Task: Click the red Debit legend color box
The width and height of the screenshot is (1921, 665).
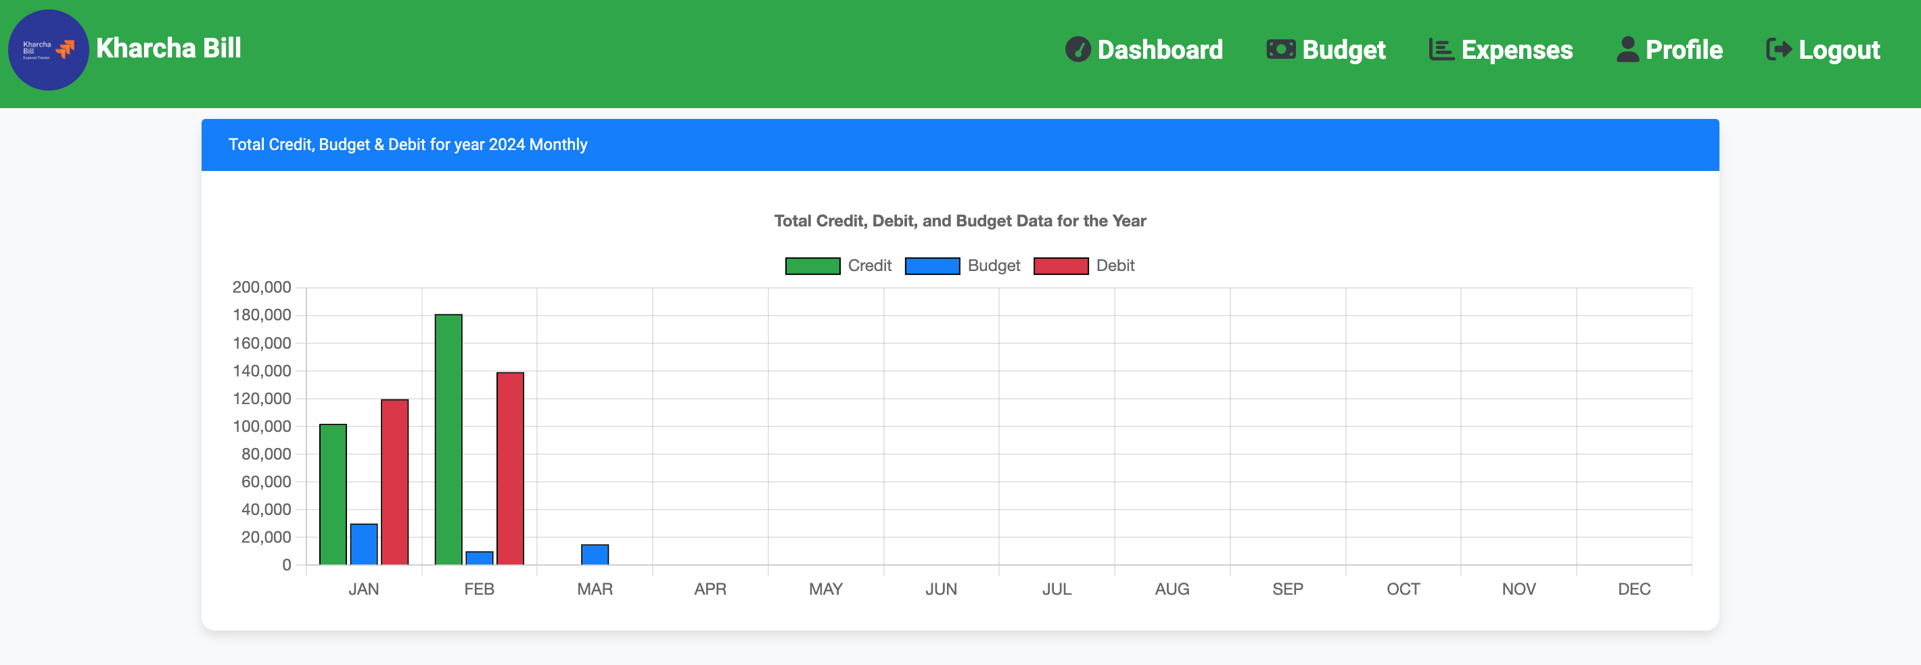Action: pyautogui.click(x=1061, y=265)
